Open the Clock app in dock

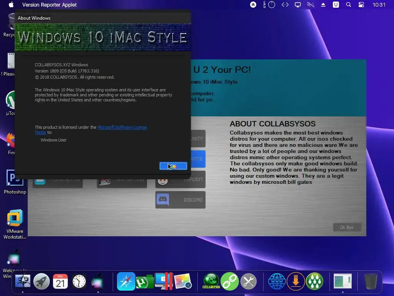[x=79, y=281]
